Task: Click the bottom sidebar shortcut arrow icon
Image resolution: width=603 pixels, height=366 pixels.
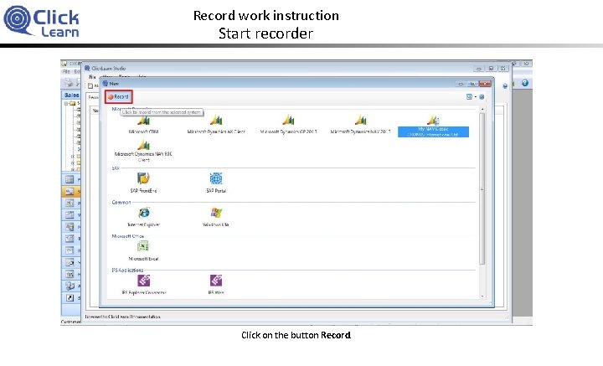Action: 70,297
